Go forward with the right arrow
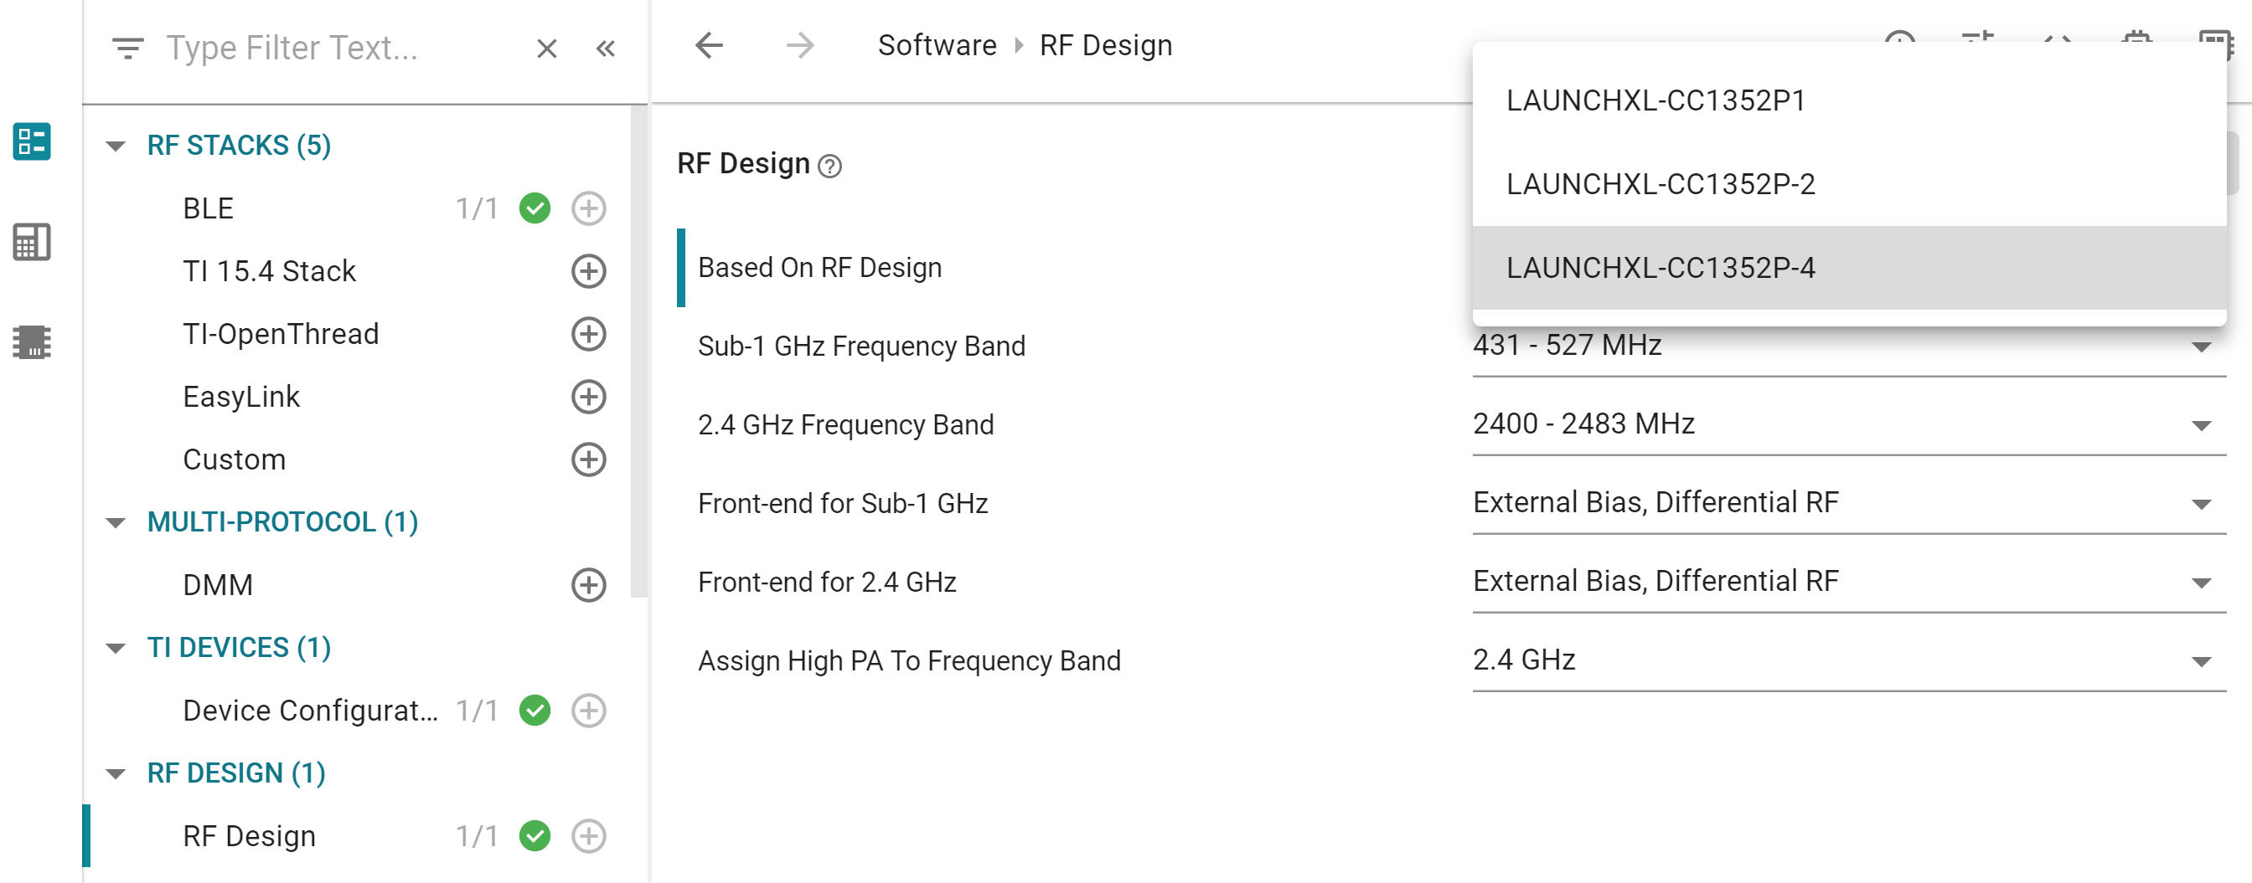Image resolution: width=2252 pixels, height=883 pixels. [800, 45]
